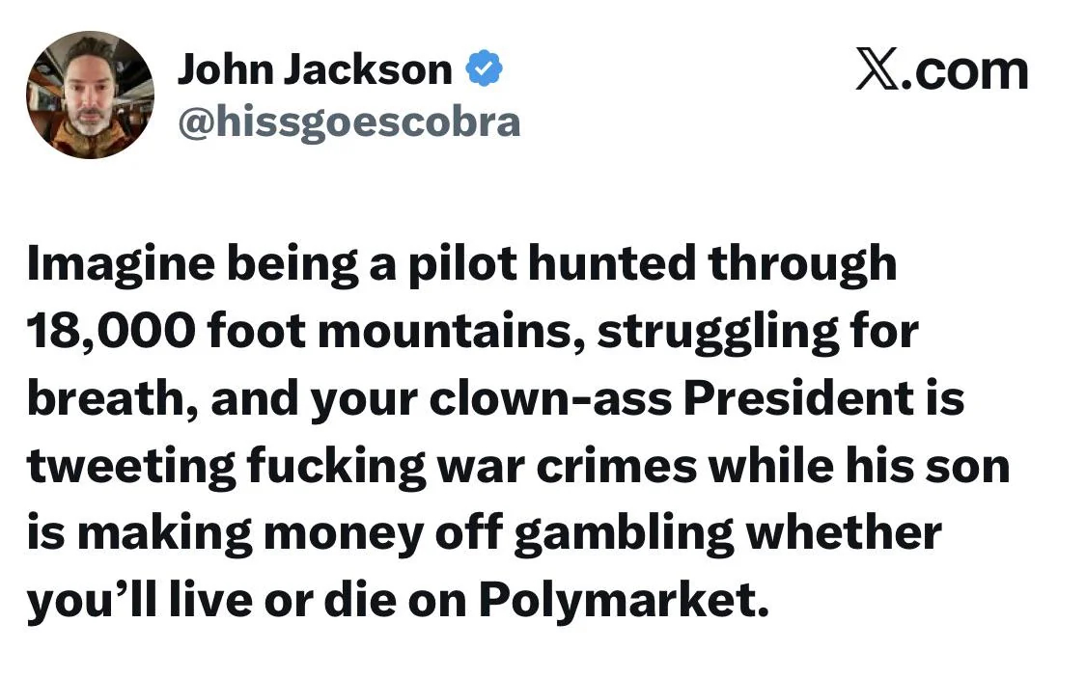The height and width of the screenshot is (677, 1086).
Task: Open the John Jackson display name
Action: click(315, 69)
